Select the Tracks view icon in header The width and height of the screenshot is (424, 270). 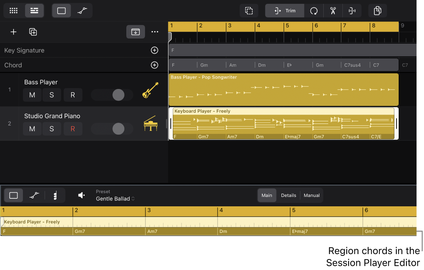coord(34,10)
